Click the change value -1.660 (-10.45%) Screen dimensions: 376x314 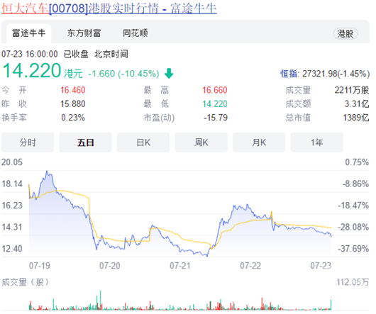[x=123, y=74]
